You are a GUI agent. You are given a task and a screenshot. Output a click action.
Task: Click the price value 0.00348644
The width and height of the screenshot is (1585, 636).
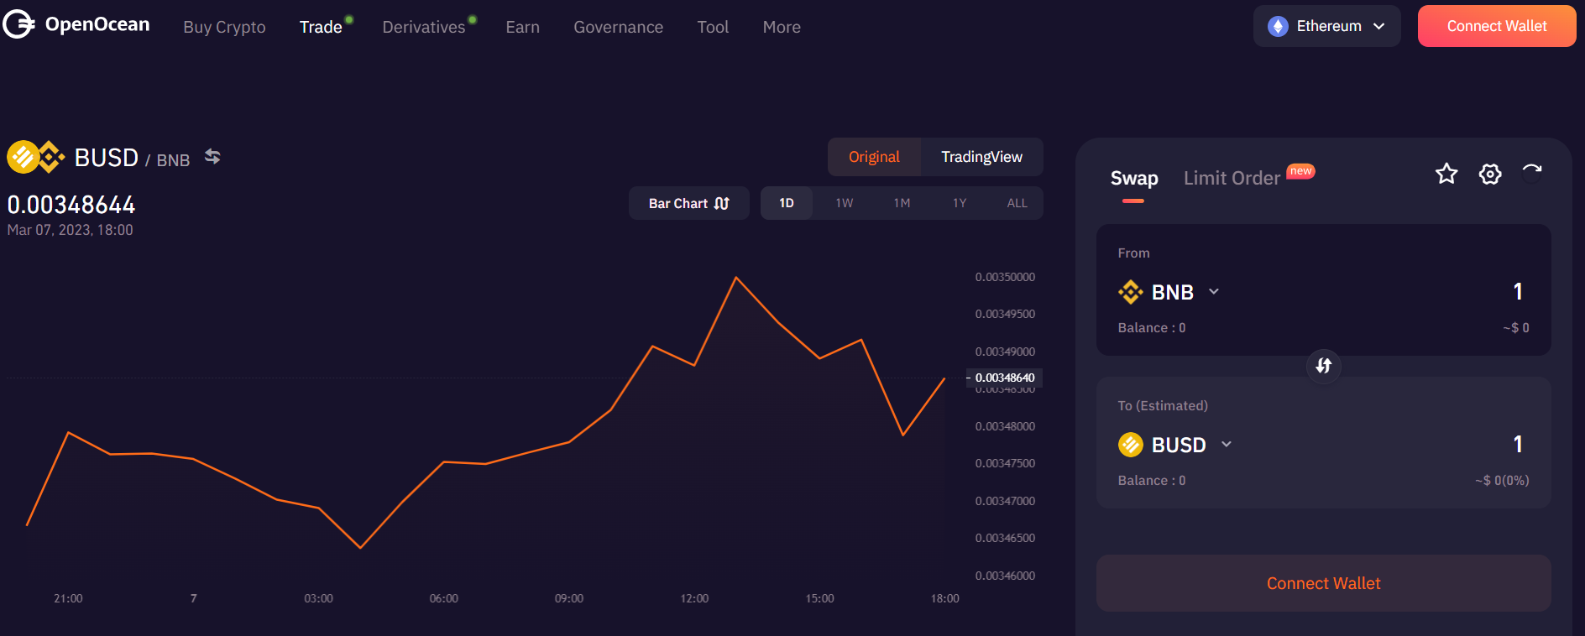tap(71, 205)
